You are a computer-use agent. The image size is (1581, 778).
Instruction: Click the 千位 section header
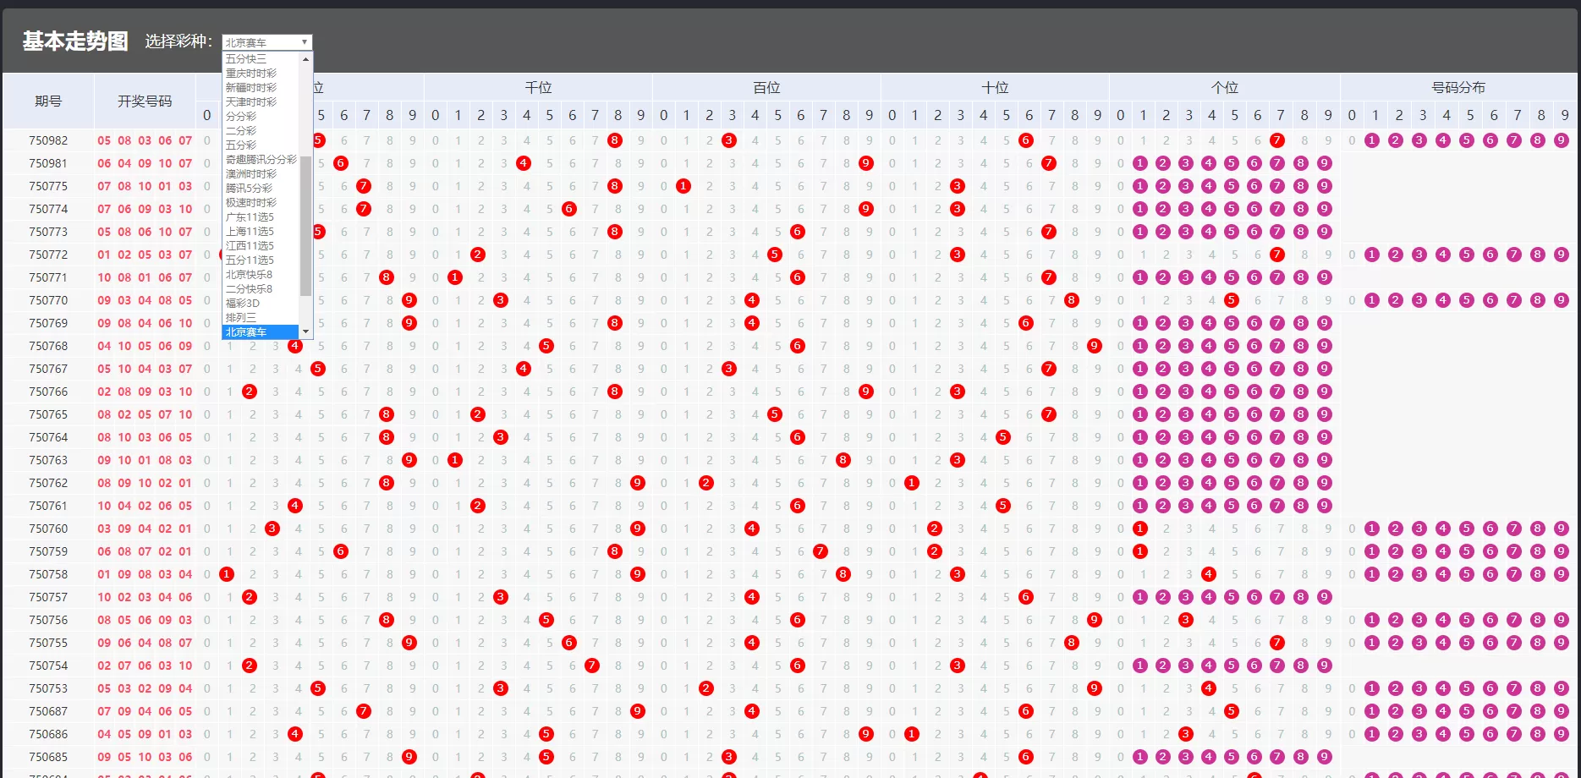click(538, 87)
